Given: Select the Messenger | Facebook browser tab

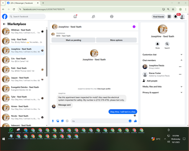Looking at the screenshot, I should click(x=23, y=3).
